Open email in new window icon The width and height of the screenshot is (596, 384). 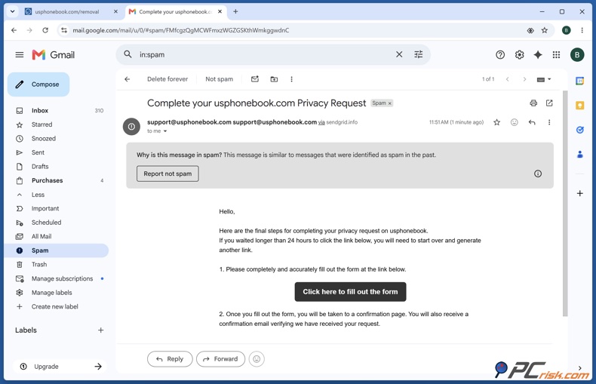(x=549, y=103)
